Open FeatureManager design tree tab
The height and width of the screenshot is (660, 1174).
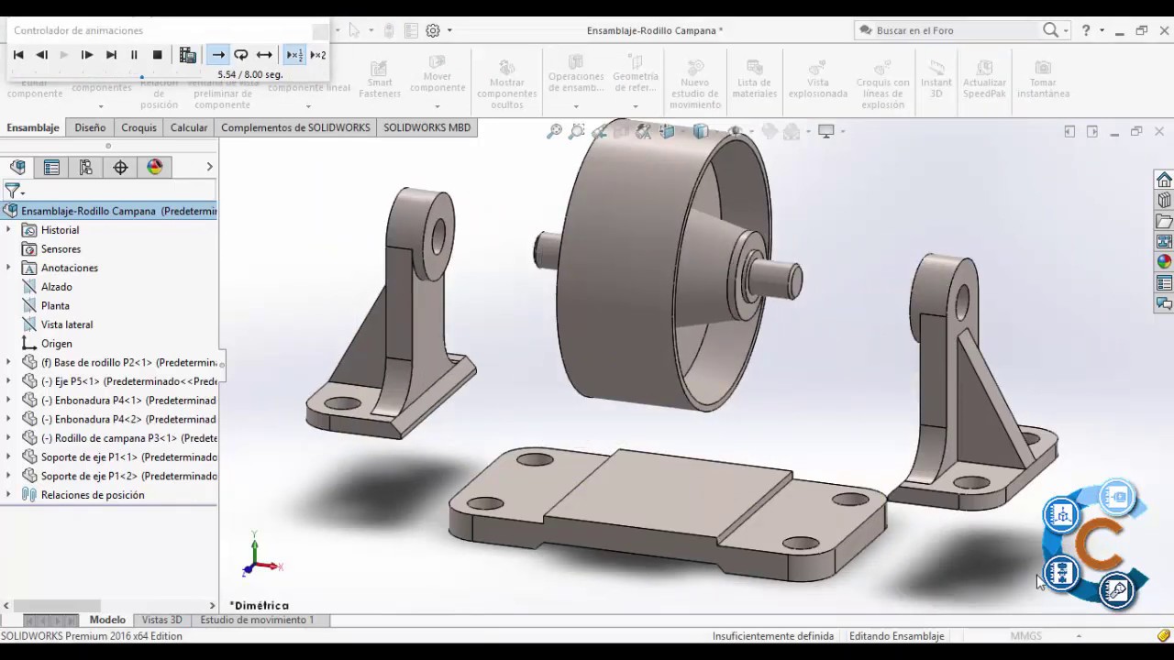[17, 167]
